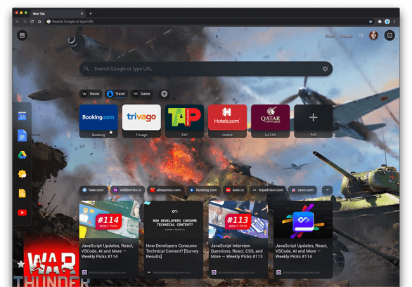The image size is (412, 287).
Task: Open the Gmail link
Action: coord(330,36)
